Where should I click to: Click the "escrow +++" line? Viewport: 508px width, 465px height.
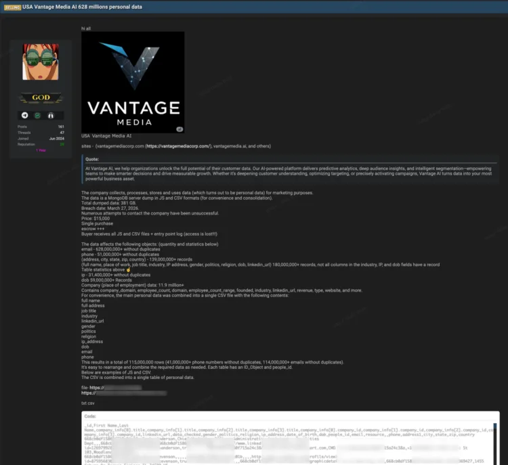[x=93, y=229]
